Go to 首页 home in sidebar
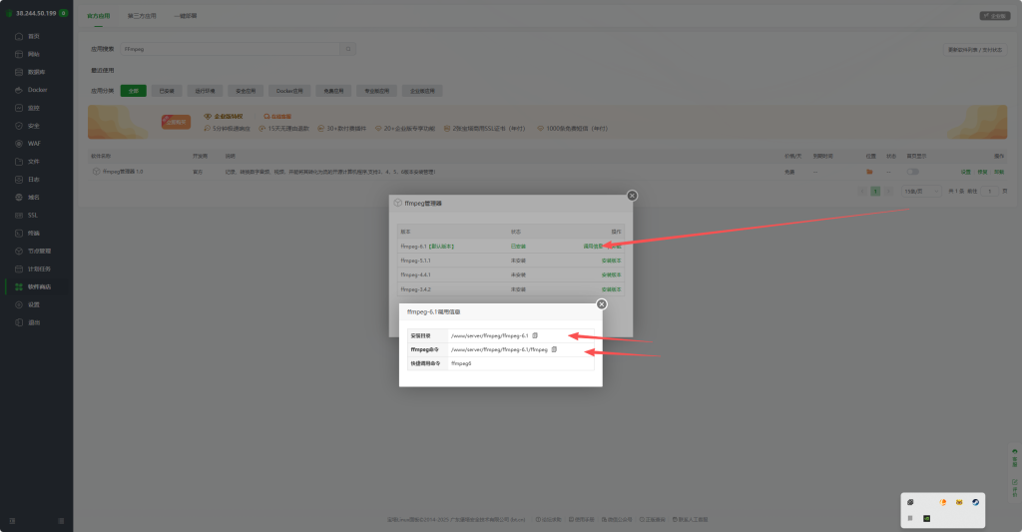Screen dimensions: 1022x532 (33, 36)
